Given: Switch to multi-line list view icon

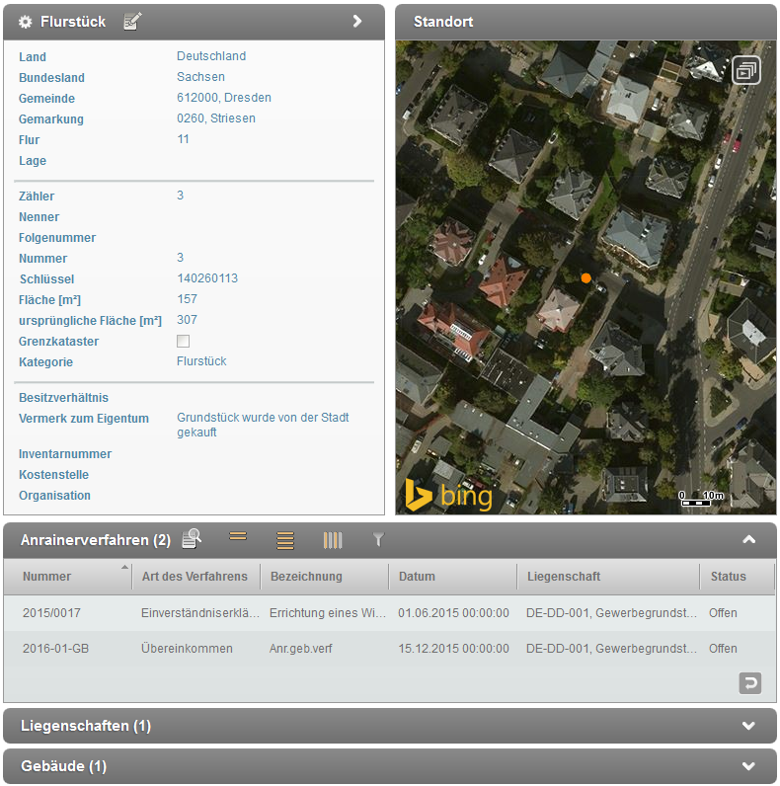Looking at the screenshot, I should coord(285,539).
